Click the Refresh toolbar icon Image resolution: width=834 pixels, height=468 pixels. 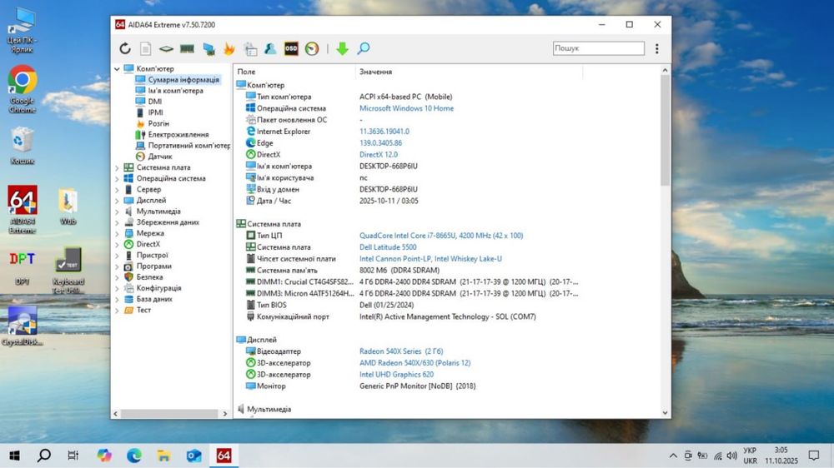124,49
